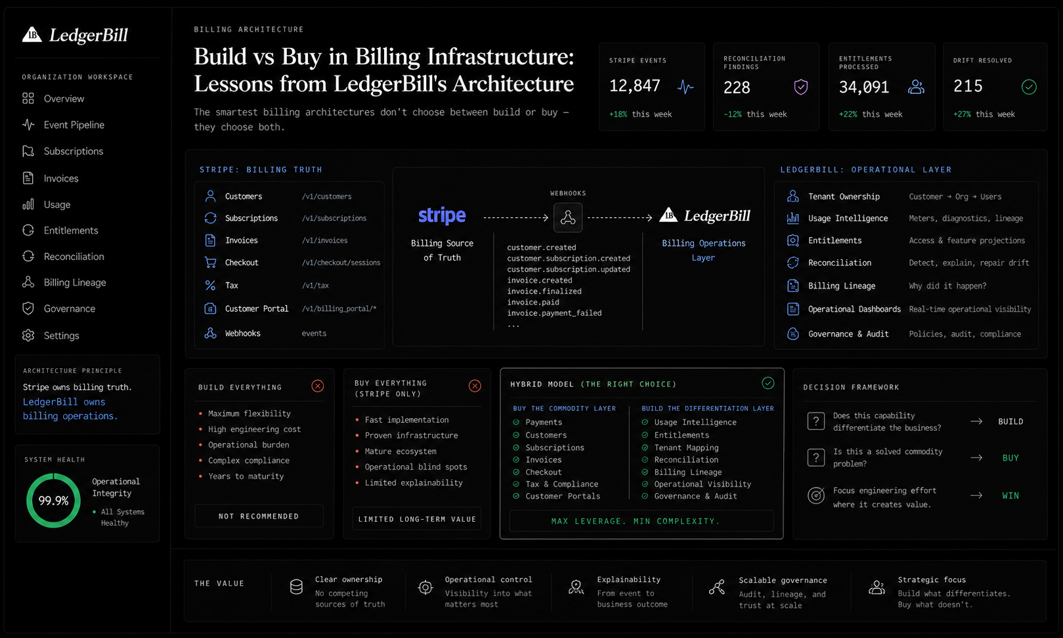Click the Customers person icon in Stripe list
This screenshot has width=1063, height=638.
click(x=210, y=196)
